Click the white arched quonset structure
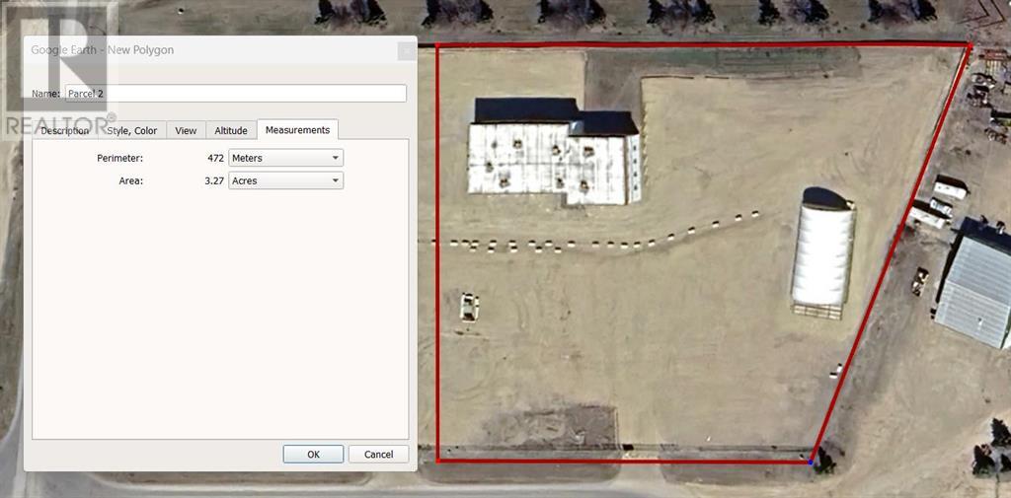Image resolution: width=1011 pixels, height=498 pixels. click(822, 251)
